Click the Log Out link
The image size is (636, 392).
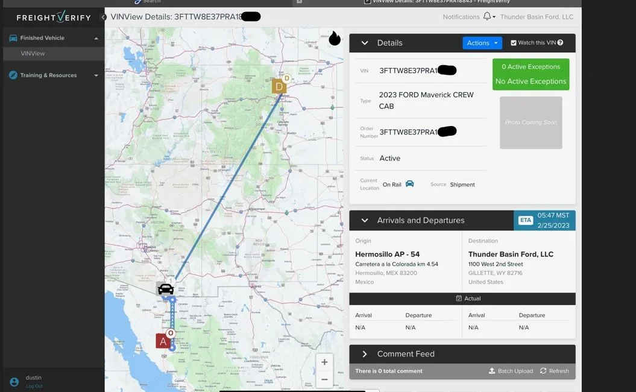[34, 386]
